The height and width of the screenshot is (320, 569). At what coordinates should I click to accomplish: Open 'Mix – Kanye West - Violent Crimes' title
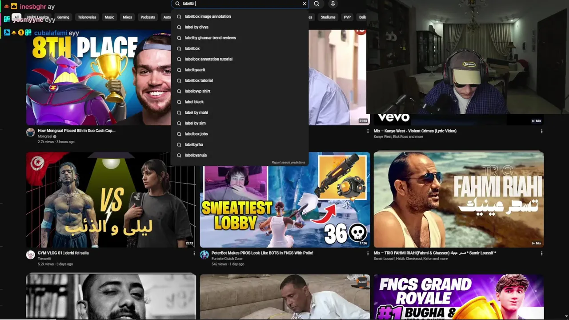pyautogui.click(x=415, y=131)
